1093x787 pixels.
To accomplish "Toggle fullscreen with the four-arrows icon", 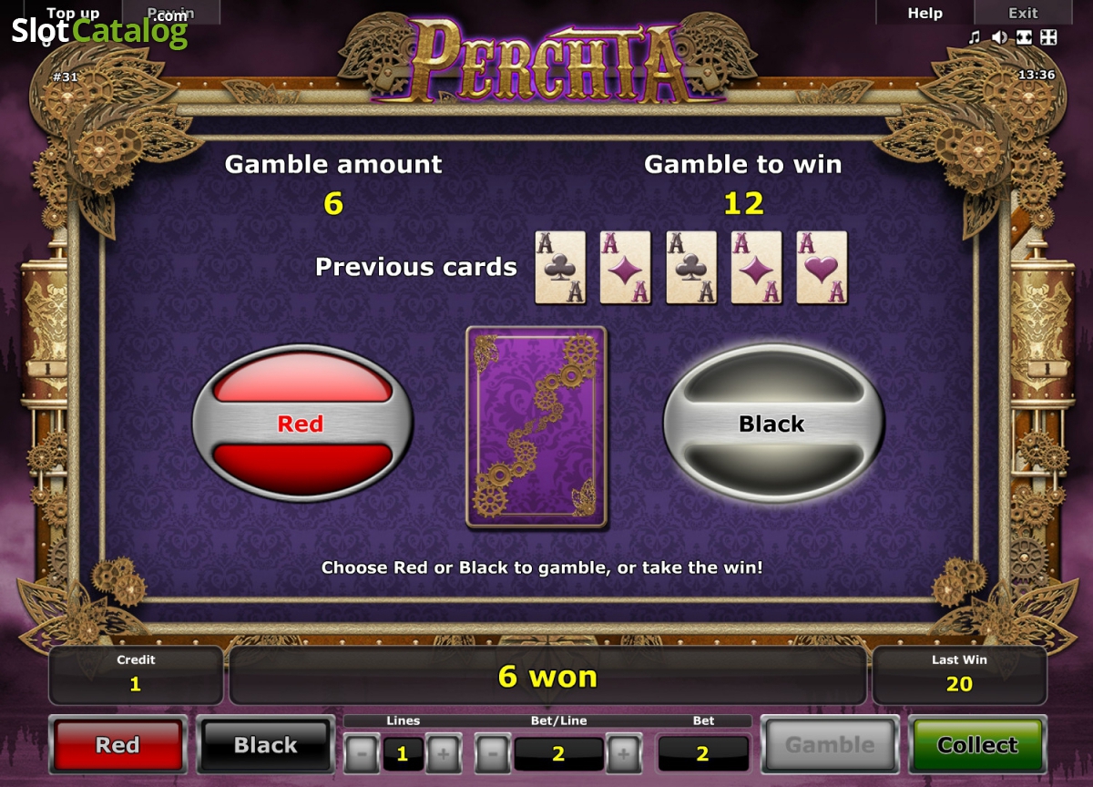I will (x=1047, y=37).
